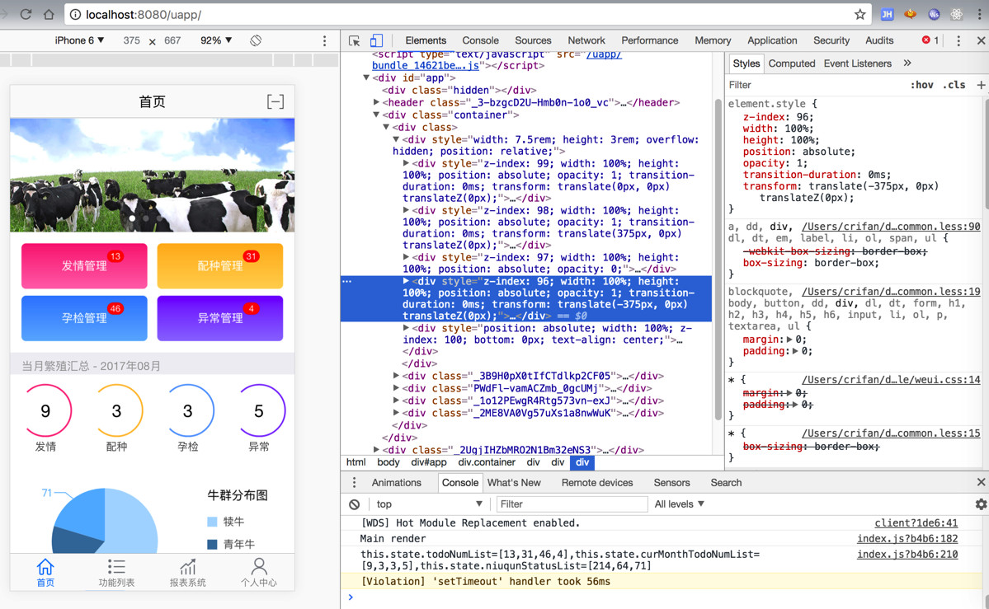The height and width of the screenshot is (609, 989).
Task: Expand the header element node
Action: (x=377, y=102)
